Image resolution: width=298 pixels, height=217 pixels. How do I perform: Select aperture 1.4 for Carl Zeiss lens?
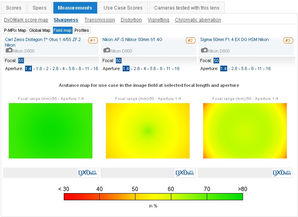28,68
